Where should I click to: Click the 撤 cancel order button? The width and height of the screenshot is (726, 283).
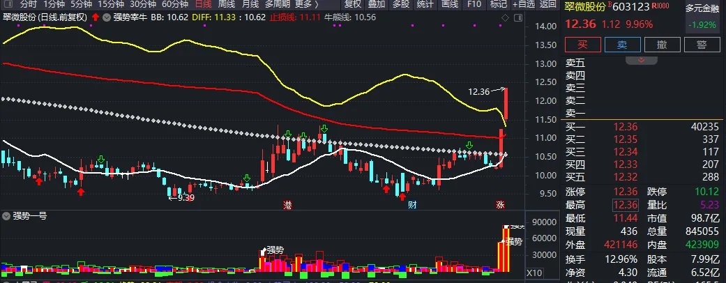(662, 45)
